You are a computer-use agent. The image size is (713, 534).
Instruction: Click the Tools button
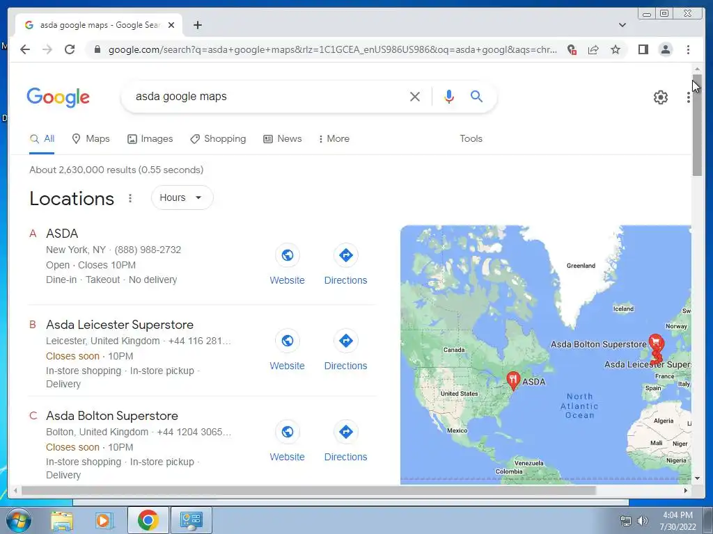click(x=471, y=138)
